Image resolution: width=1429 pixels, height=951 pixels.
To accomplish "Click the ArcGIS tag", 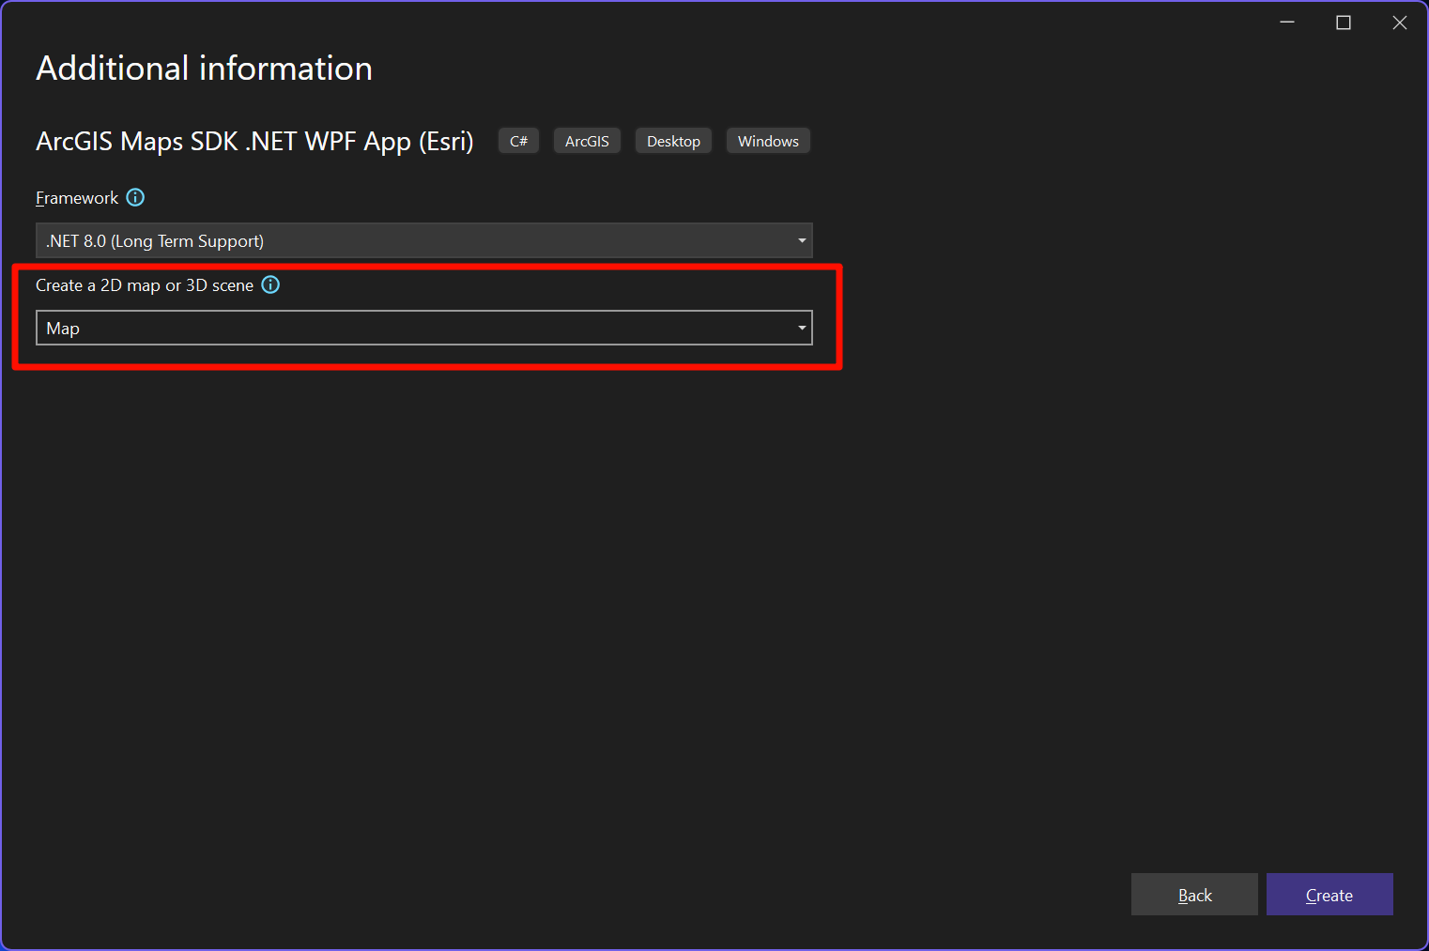I will pyautogui.click(x=587, y=141).
